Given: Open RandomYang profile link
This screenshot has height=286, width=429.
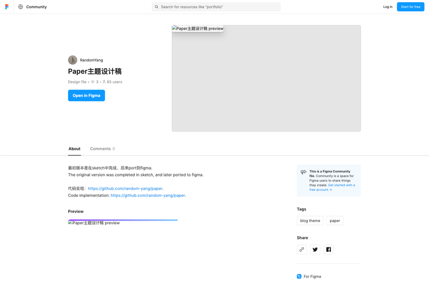Looking at the screenshot, I should (91, 60).
